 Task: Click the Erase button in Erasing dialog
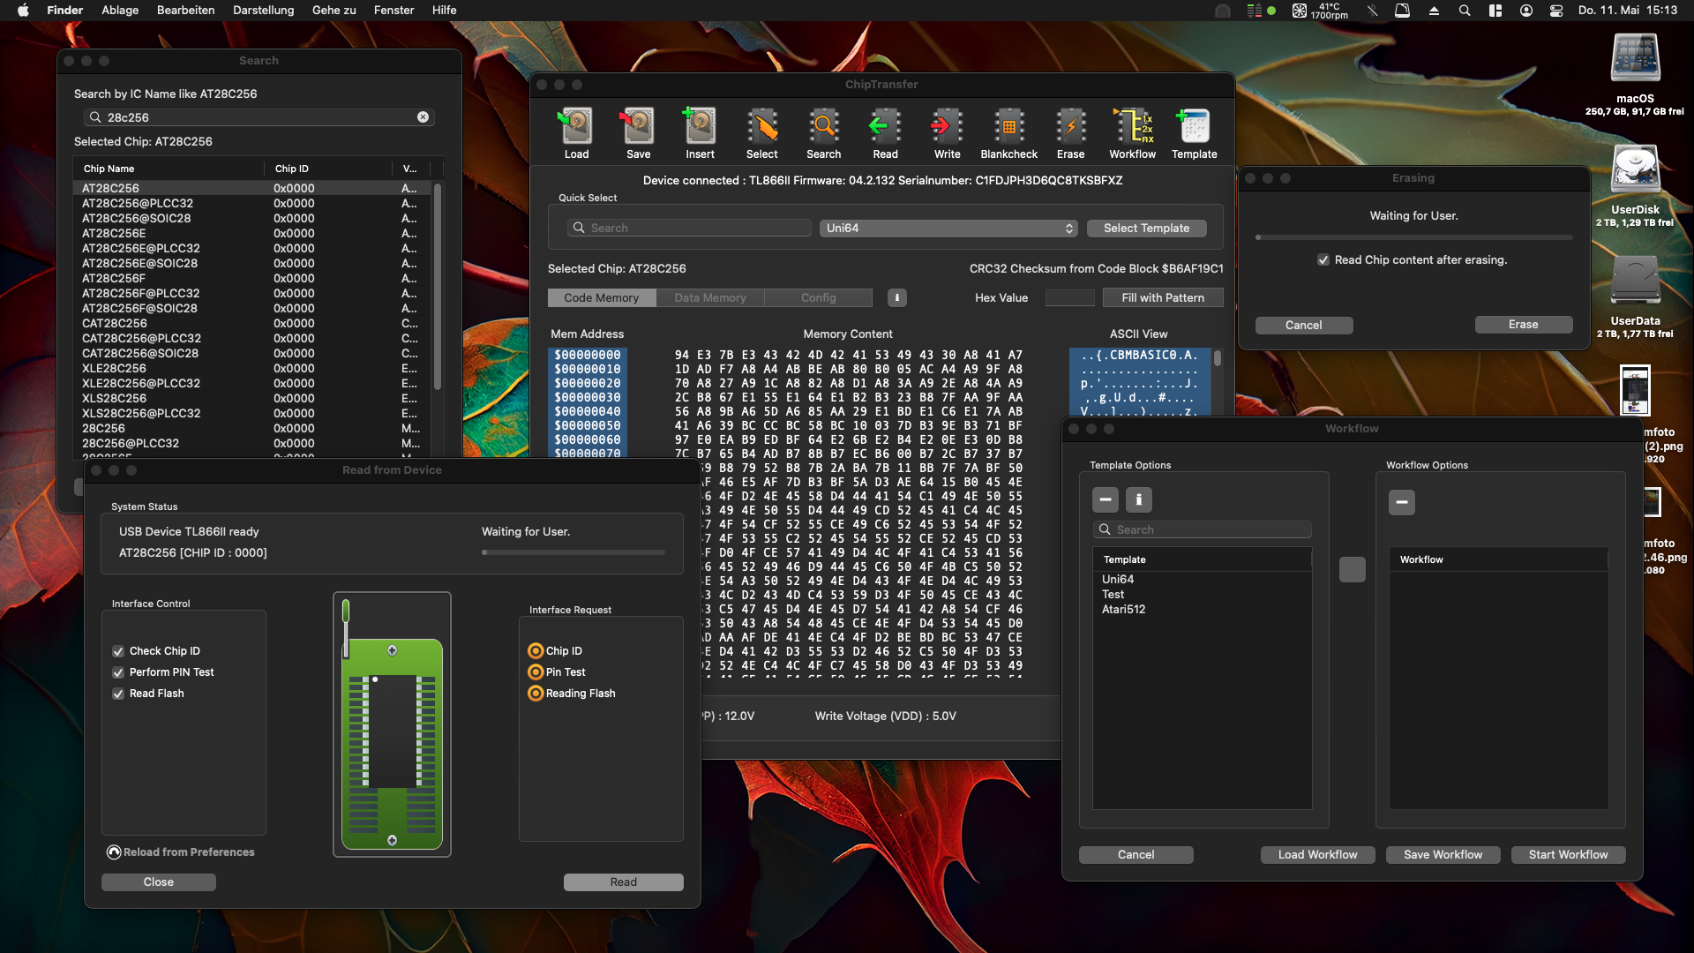[1523, 325]
